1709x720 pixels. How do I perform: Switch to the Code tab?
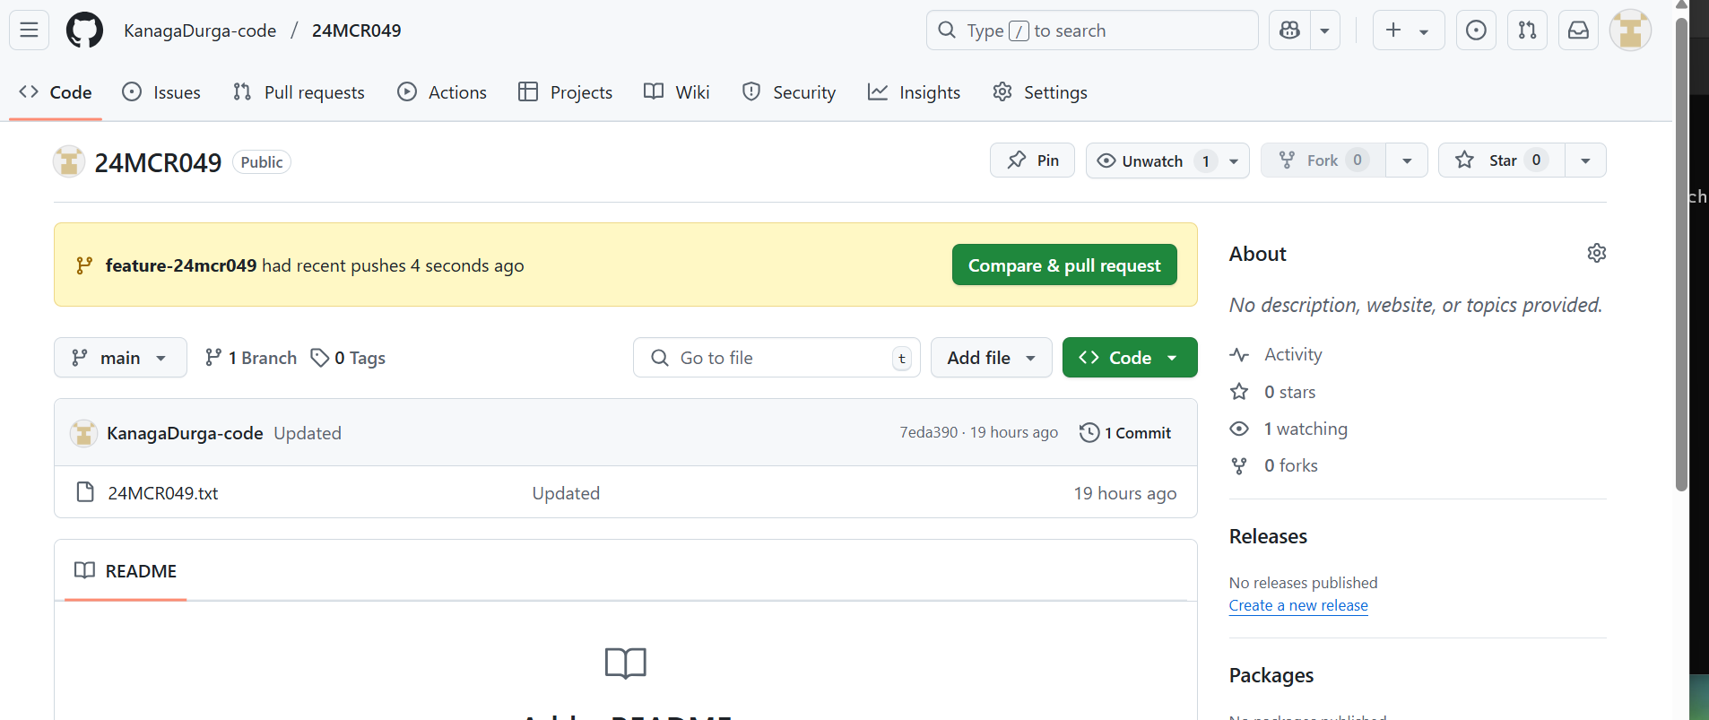tap(56, 92)
